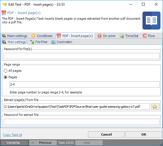Image resolution: width=163 pixels, height=146 pixels.
Task: Click the Copy Task Id link
Action: click(13, 135)
